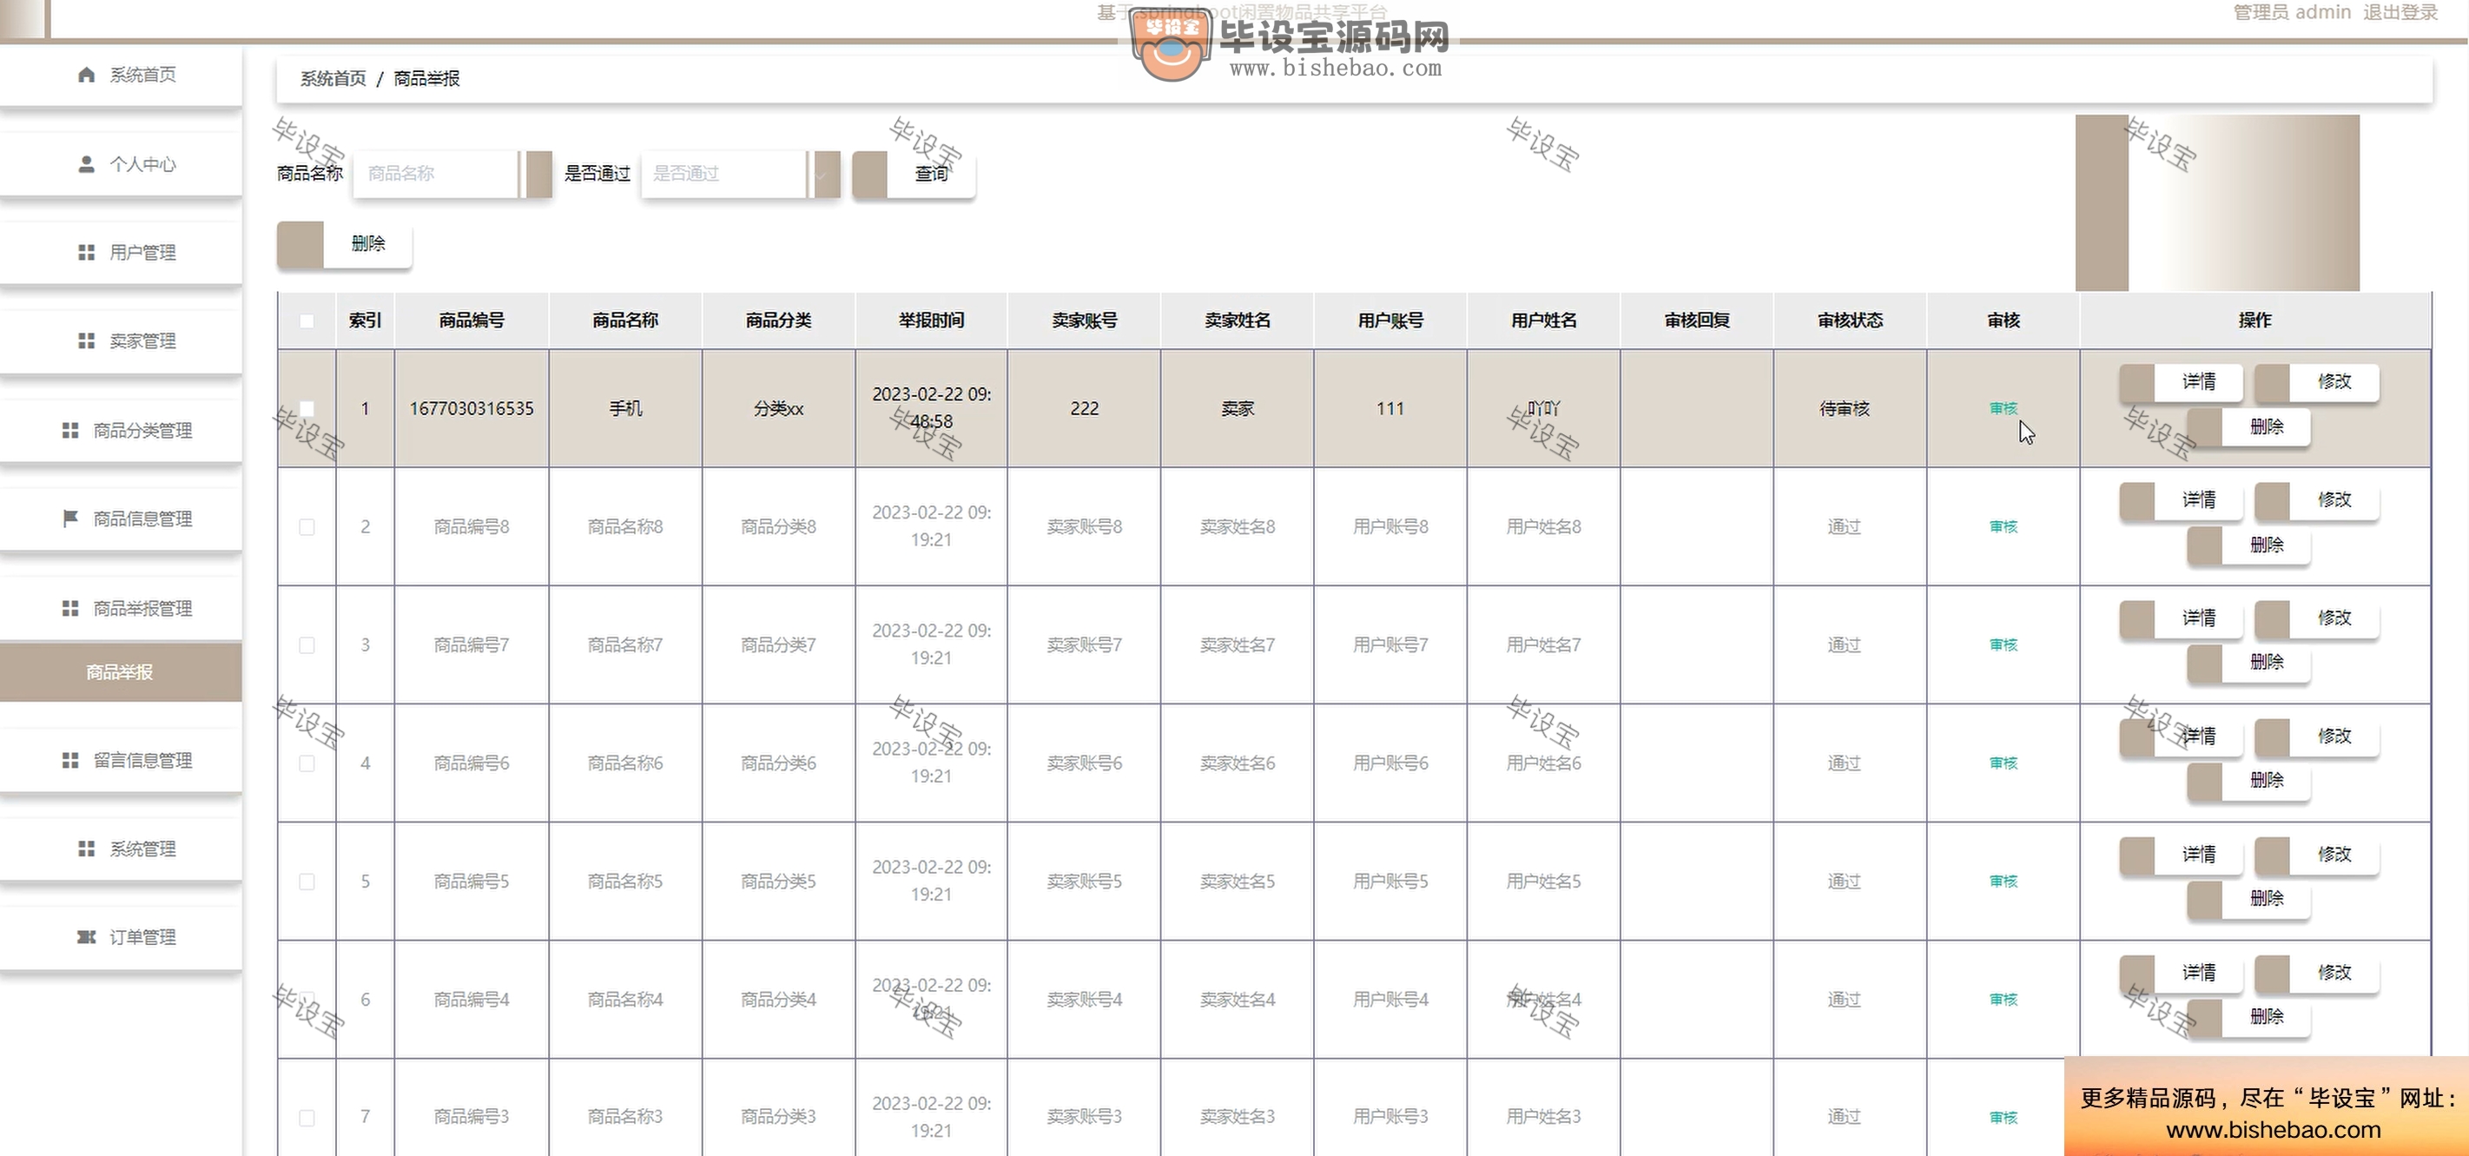This screenshot has height=1156, width=2469.
Task: Click 修改 for row 商品编号4
Action: [2317, 973]
